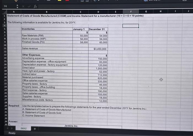Select the 120,000 factory depreciation value
The width and height of the screenshot is (193, 136).
(x=98, y=65)
